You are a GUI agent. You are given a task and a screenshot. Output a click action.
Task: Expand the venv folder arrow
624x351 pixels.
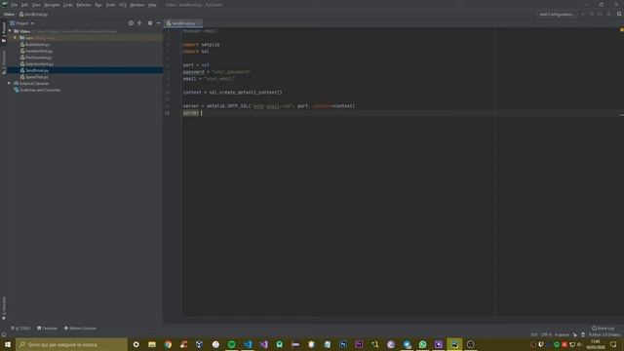16,38
